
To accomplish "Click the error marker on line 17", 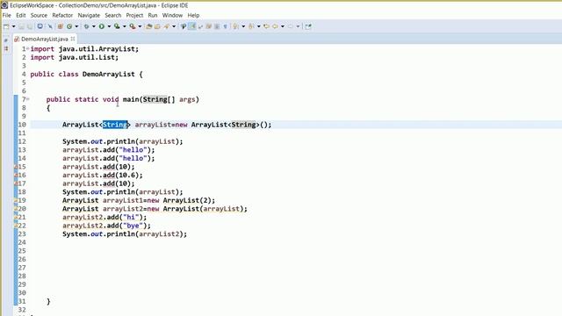I will pos(16,183).
